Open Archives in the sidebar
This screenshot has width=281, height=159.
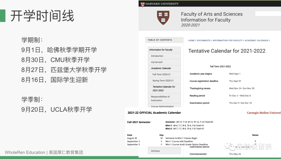click(x=155, y=151)
